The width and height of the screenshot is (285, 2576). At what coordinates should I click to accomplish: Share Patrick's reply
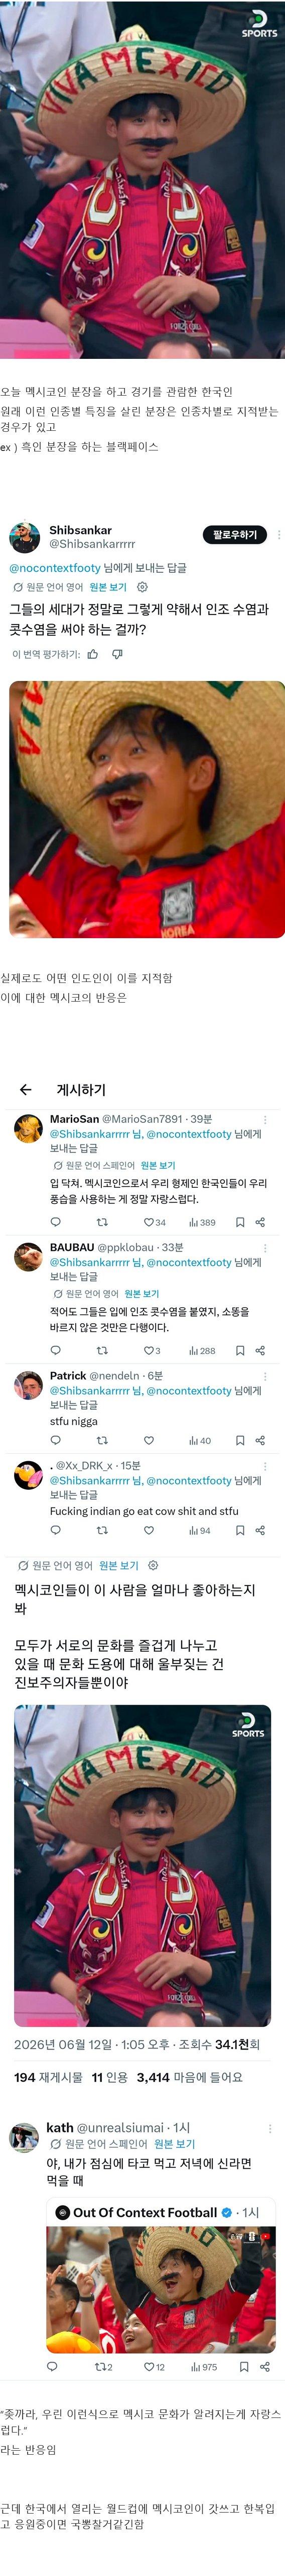pyautogui.click(x=260, y=1440)
